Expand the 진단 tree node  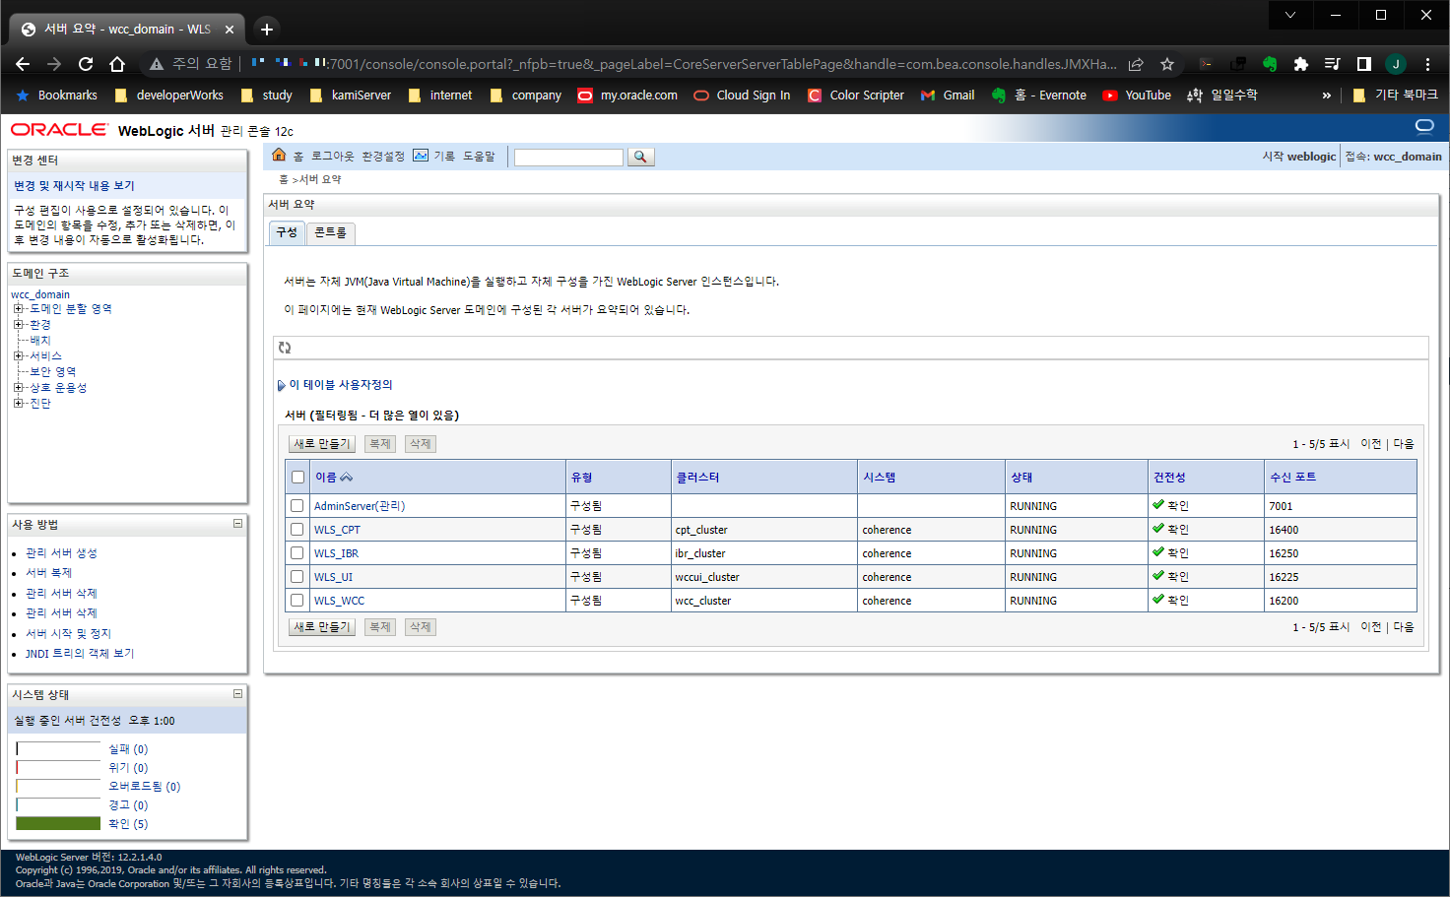pyautogui.click(x=18, y=404)
